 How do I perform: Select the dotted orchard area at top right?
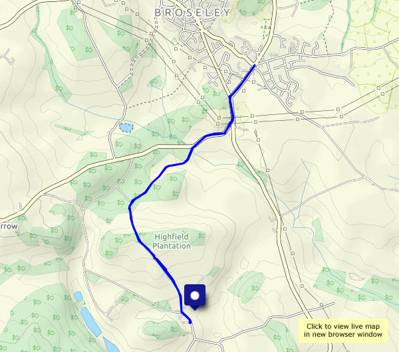(373, 56)
